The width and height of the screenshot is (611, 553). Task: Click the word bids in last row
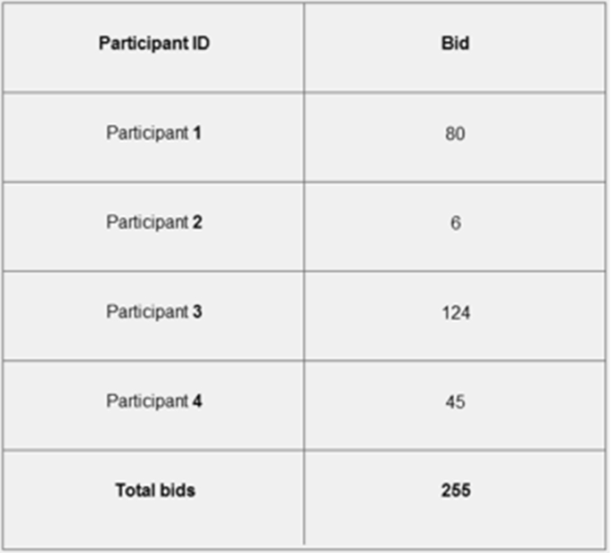(x=176, y=491)
